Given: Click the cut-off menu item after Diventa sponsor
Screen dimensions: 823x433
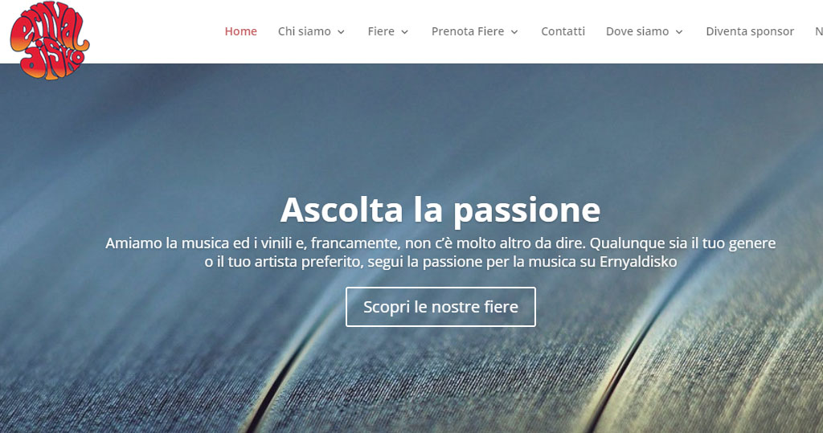Looking at the screenshot, I should click(x=819, y=31).
